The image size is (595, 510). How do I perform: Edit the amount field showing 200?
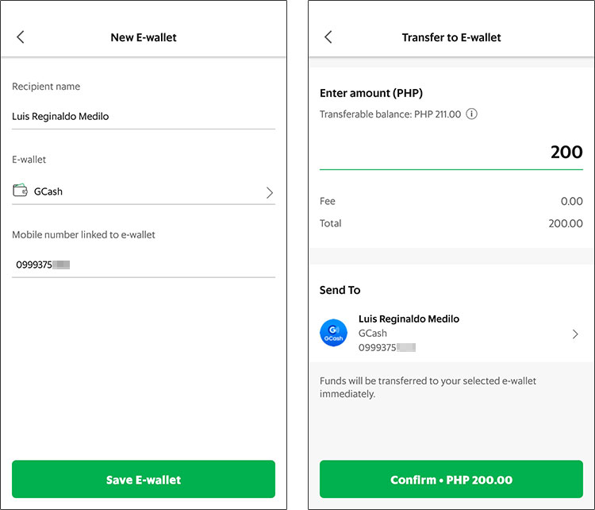451,153
